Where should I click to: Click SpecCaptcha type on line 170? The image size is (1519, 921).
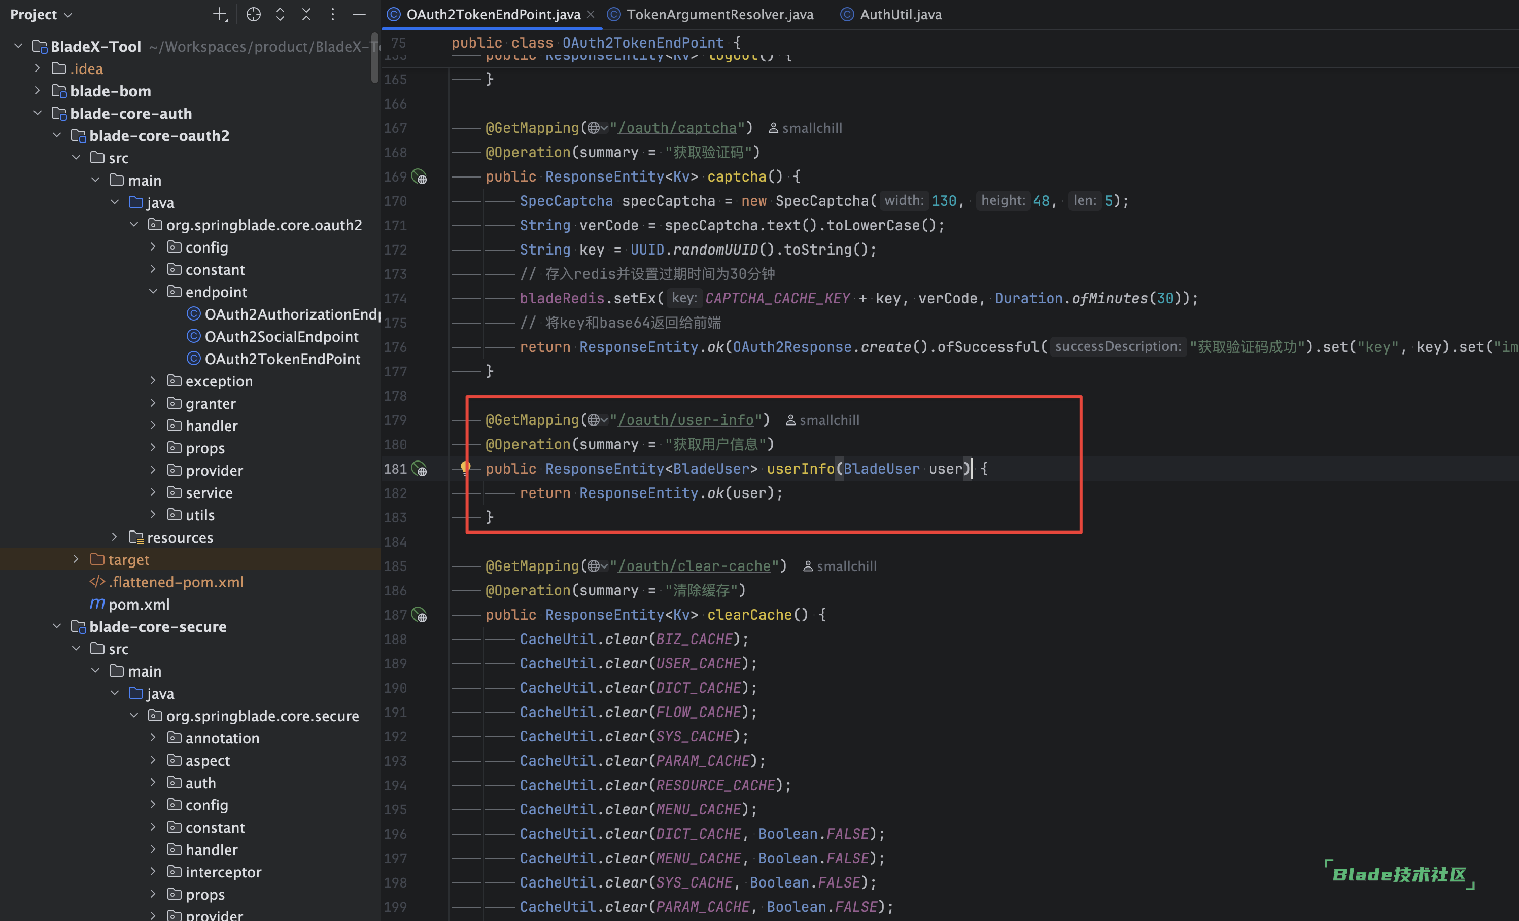pos(566,201)
